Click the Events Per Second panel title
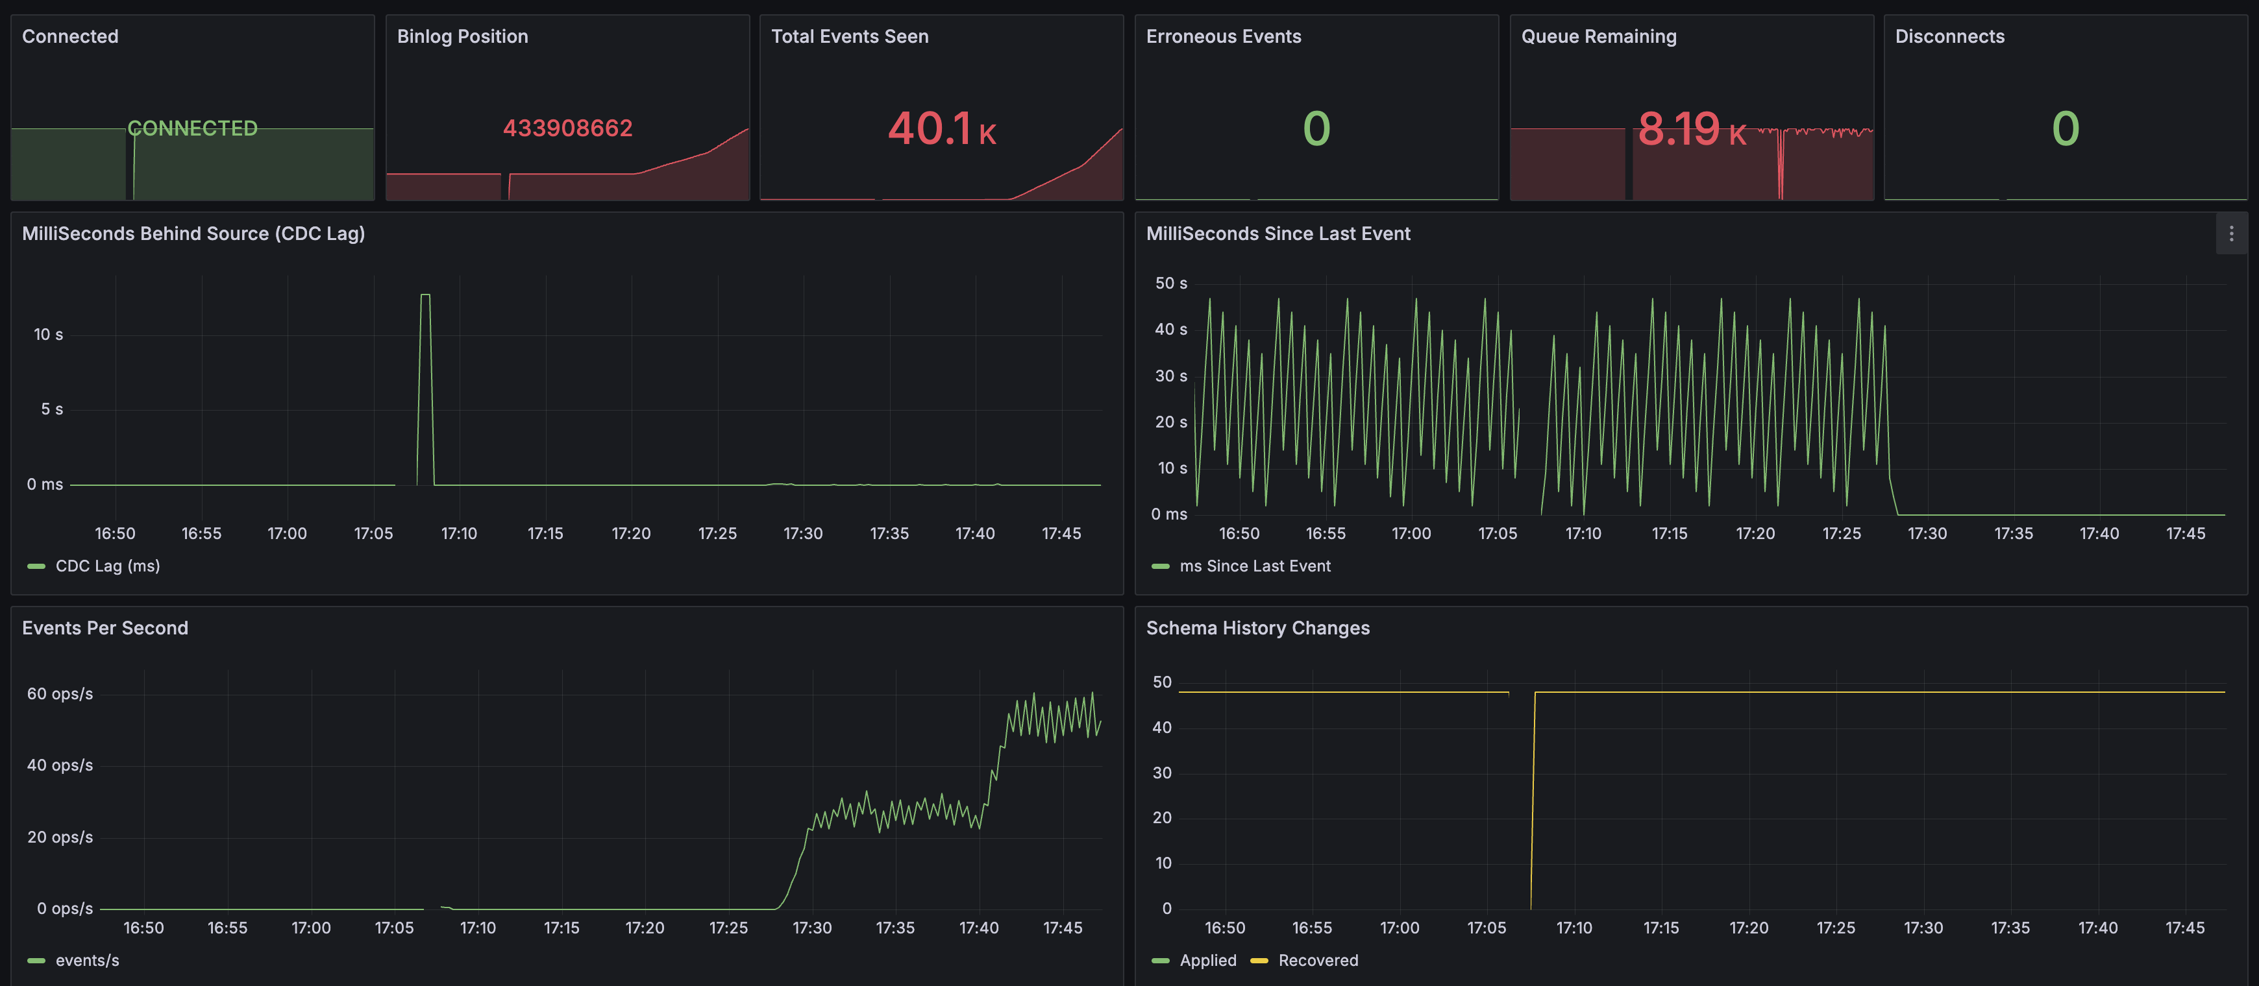 point(105,629)
